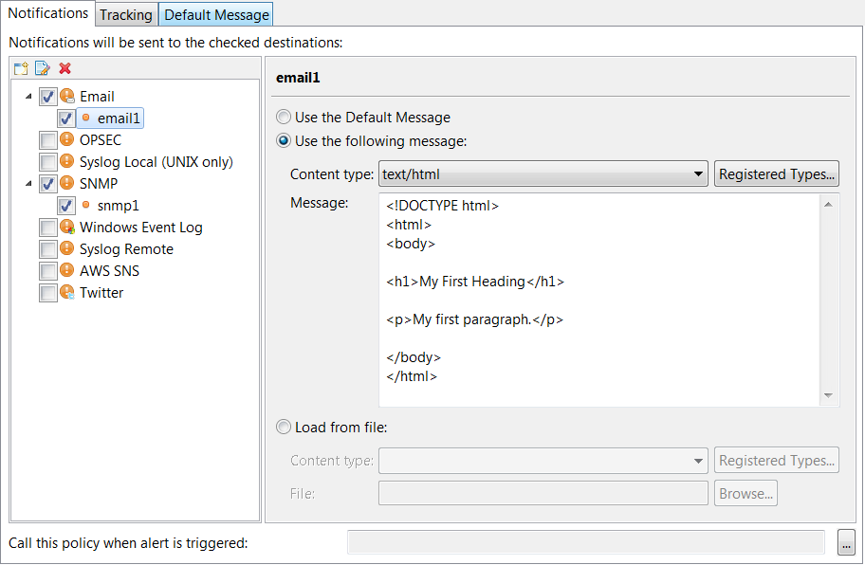
Task: Uncheck the SNMP checkbox
Action: point(48,184)
